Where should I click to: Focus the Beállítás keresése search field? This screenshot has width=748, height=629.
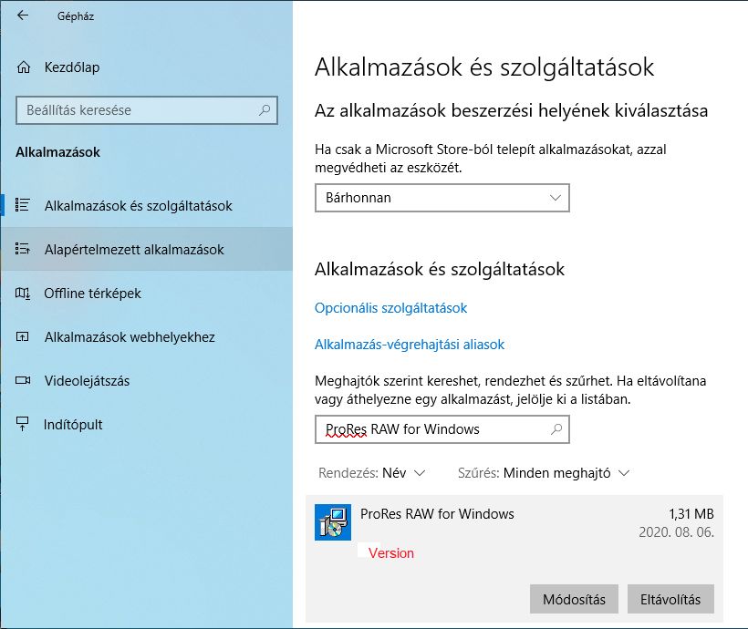point(137,110)
